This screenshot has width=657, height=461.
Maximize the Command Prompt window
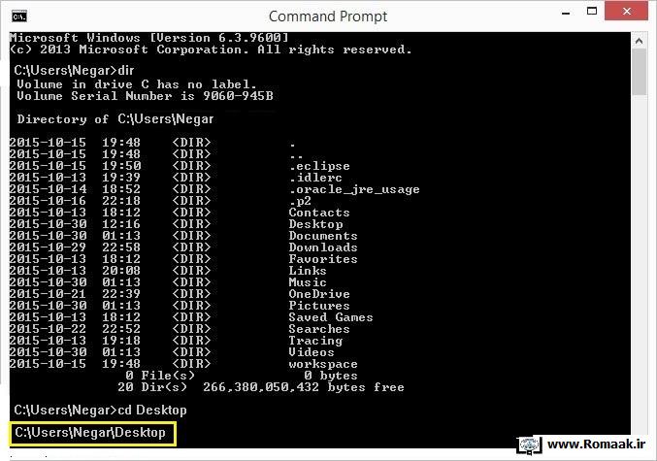(592, 12)
